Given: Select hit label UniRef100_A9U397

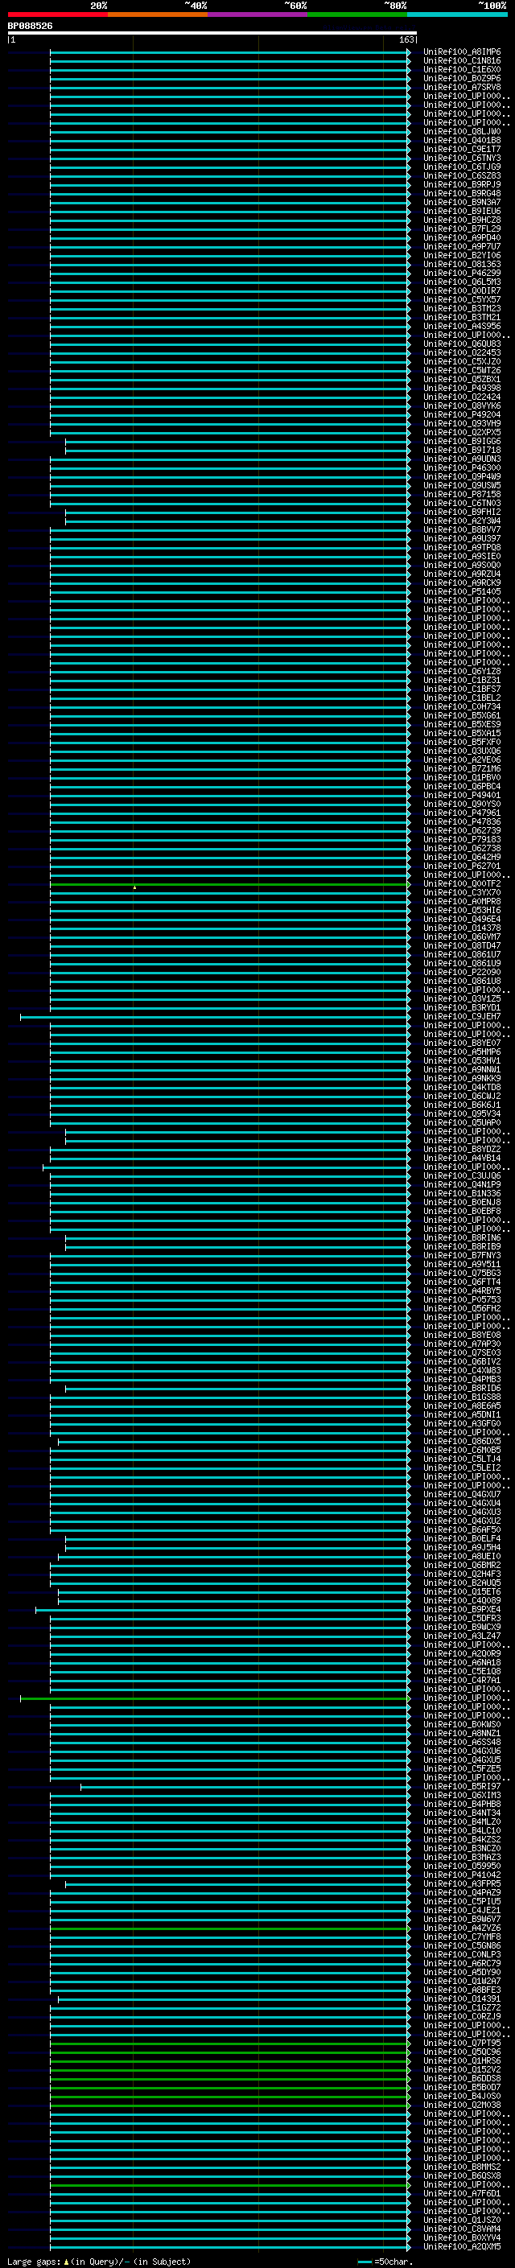Looking at the screenshot, I should point(462,539).
